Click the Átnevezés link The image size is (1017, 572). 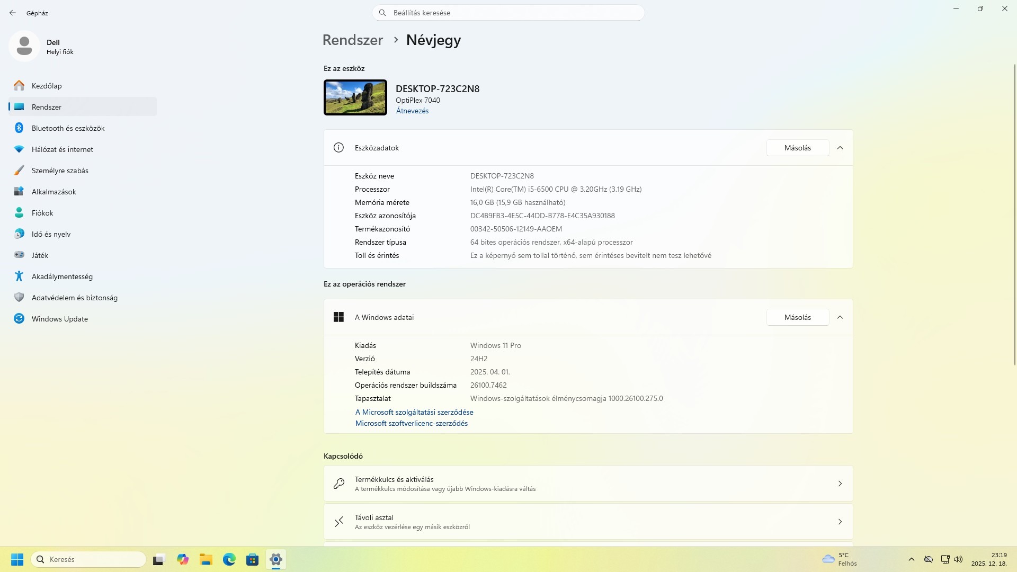[x=412, y=111]
